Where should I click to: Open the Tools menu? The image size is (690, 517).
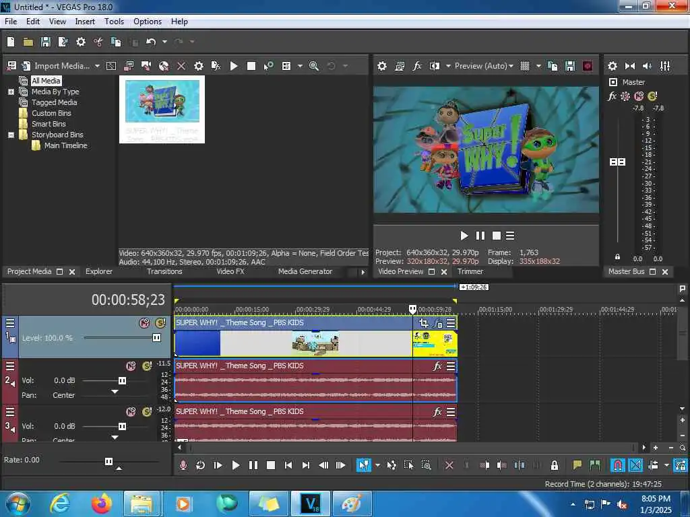pos(114,22)
